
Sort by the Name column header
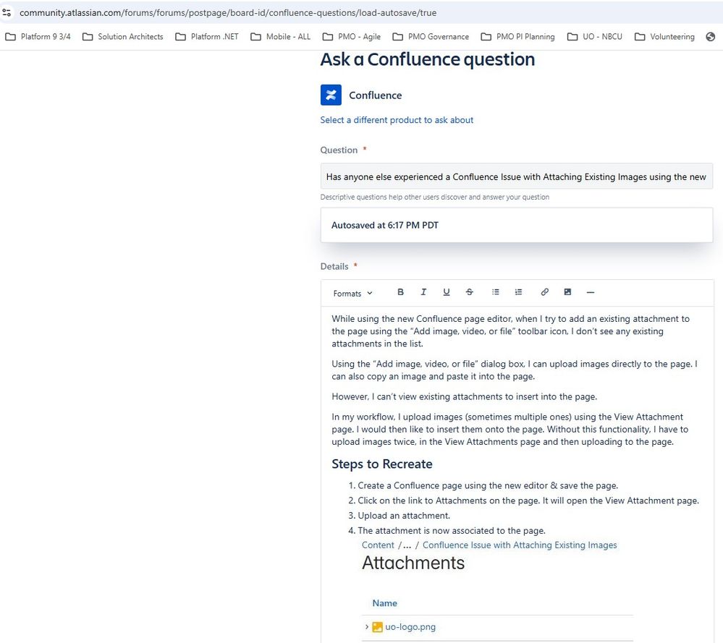coord(384,603)
